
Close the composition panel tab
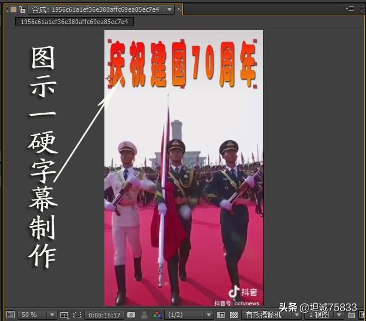(x=179, y=9)
